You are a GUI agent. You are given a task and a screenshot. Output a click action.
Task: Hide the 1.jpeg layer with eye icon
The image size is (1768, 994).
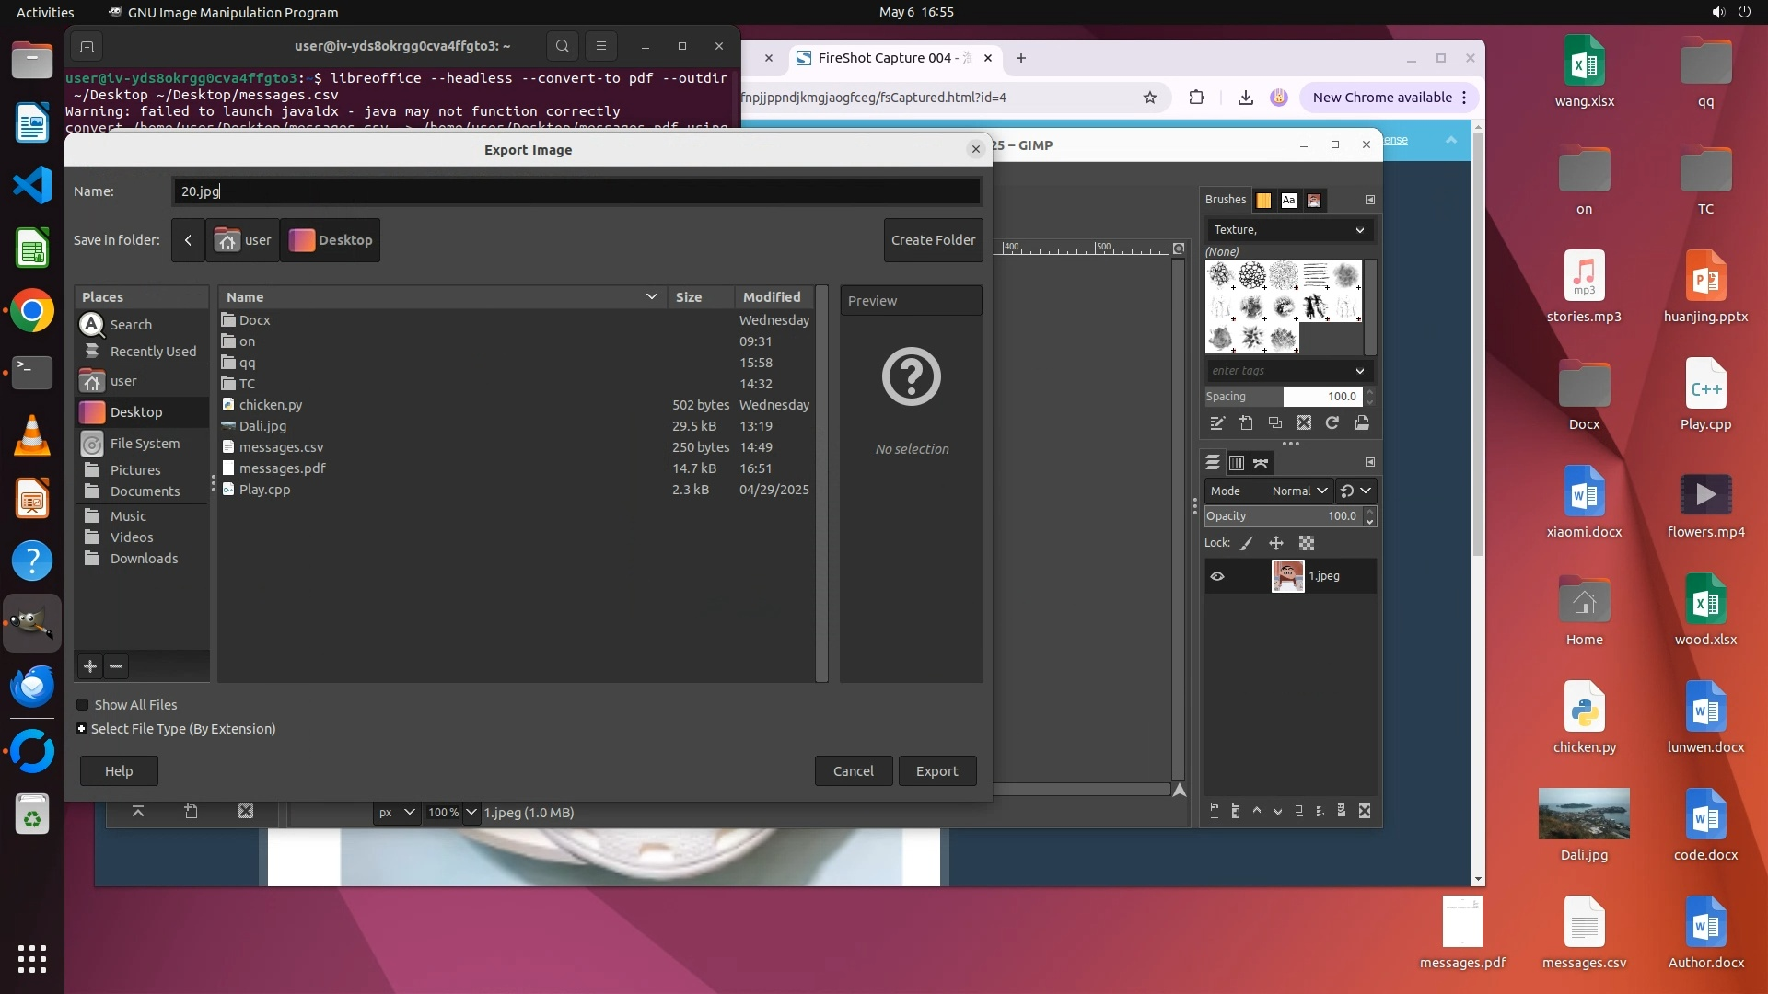[x=1217, y=576]
